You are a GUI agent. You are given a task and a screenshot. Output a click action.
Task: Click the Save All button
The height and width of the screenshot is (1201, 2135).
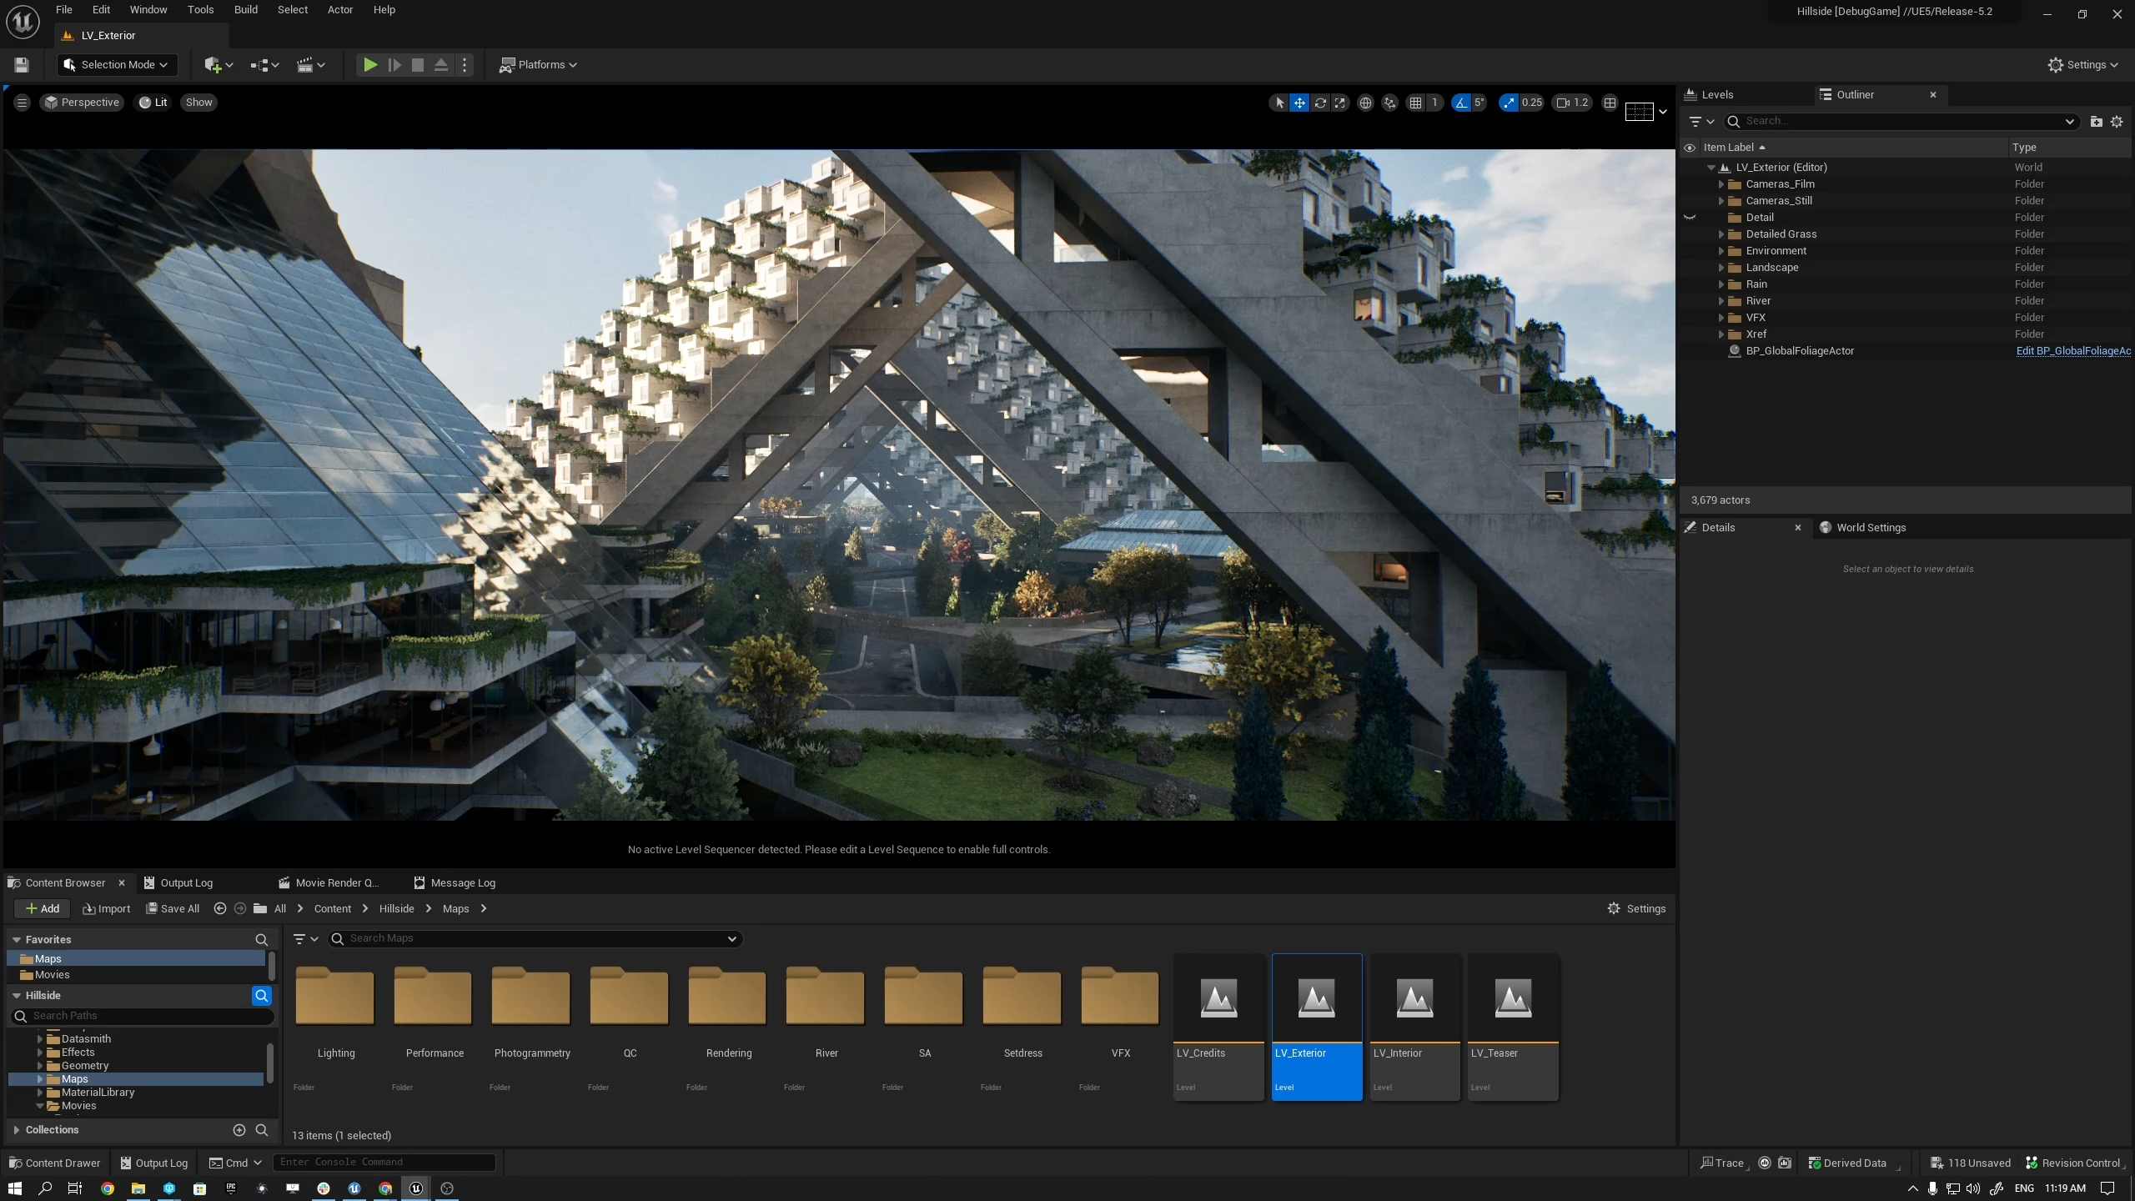click(173, 908)
